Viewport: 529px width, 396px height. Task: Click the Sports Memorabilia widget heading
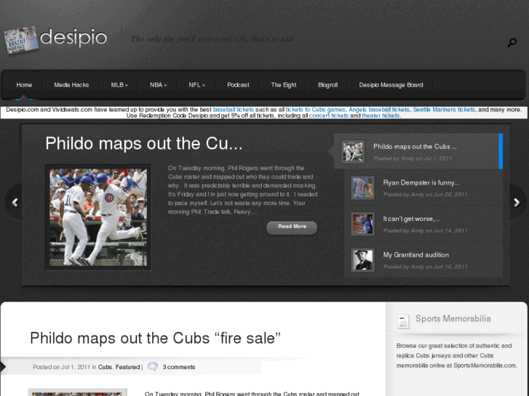point(453,318)
